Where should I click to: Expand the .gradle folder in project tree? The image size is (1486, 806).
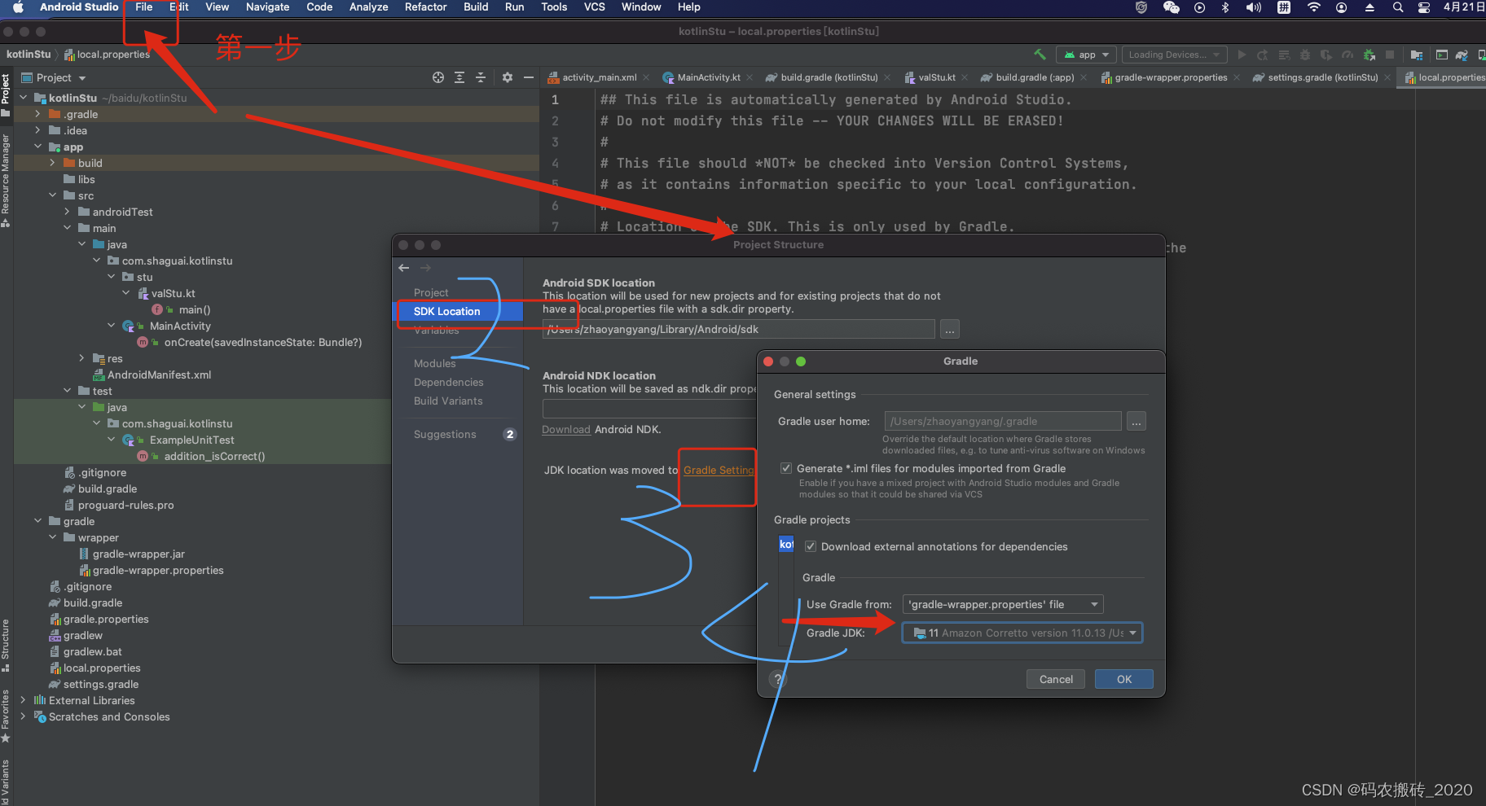[37, 114]
